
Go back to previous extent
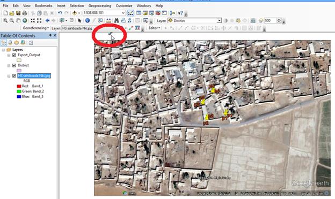(x=47, y=21)
